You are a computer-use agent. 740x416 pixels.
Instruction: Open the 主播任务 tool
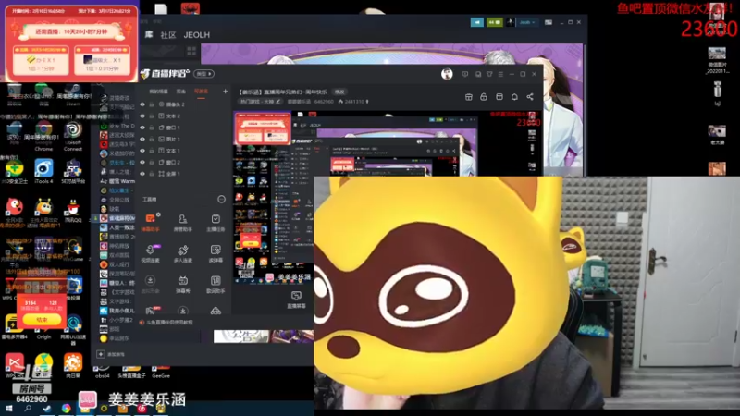[216, 222]
